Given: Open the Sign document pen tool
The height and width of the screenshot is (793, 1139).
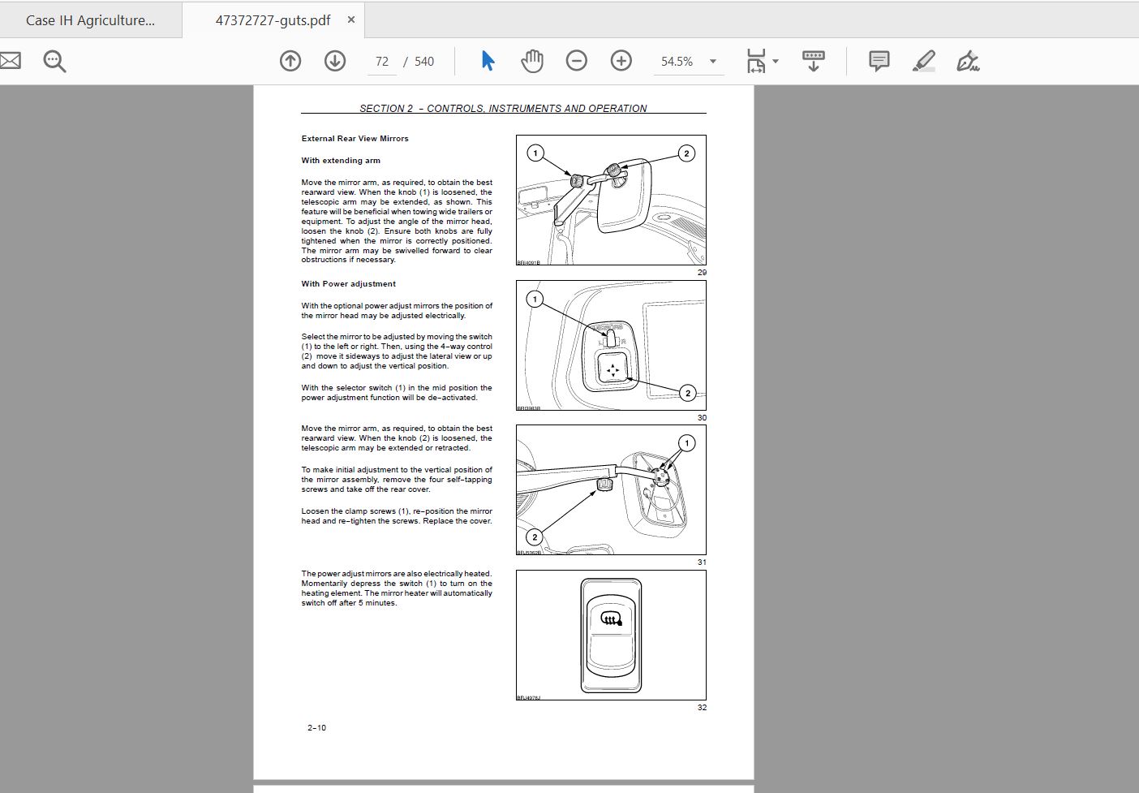Looking at the screenshot, I should tap(968, 61).
